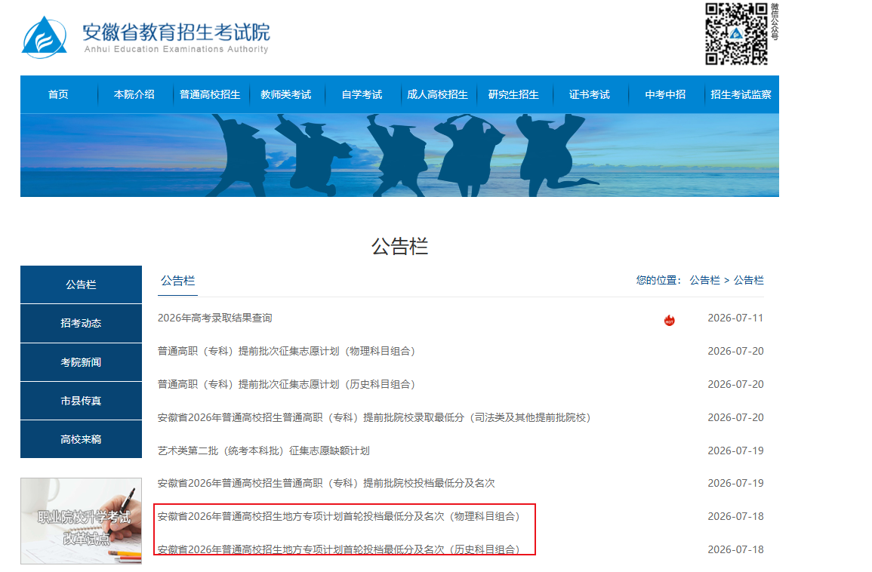Open the 提前批次征集志愿计划 (历史科目组合) link
This screenshot has height=572, width=872.
coord(286,385)
